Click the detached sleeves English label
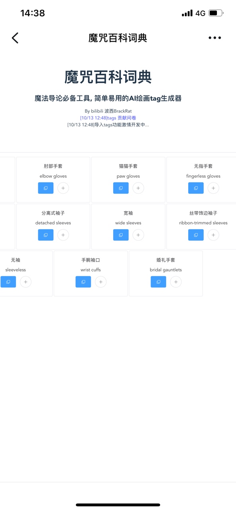Screen dimensions: 236x511 pyautogui.click(x=53, y=223)
